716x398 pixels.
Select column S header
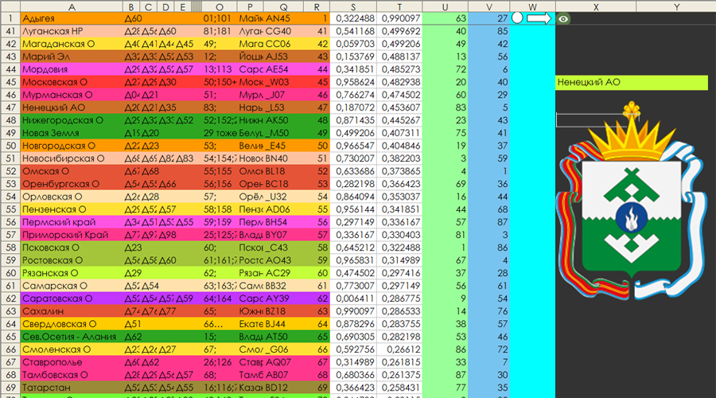[x=353, y=6]
